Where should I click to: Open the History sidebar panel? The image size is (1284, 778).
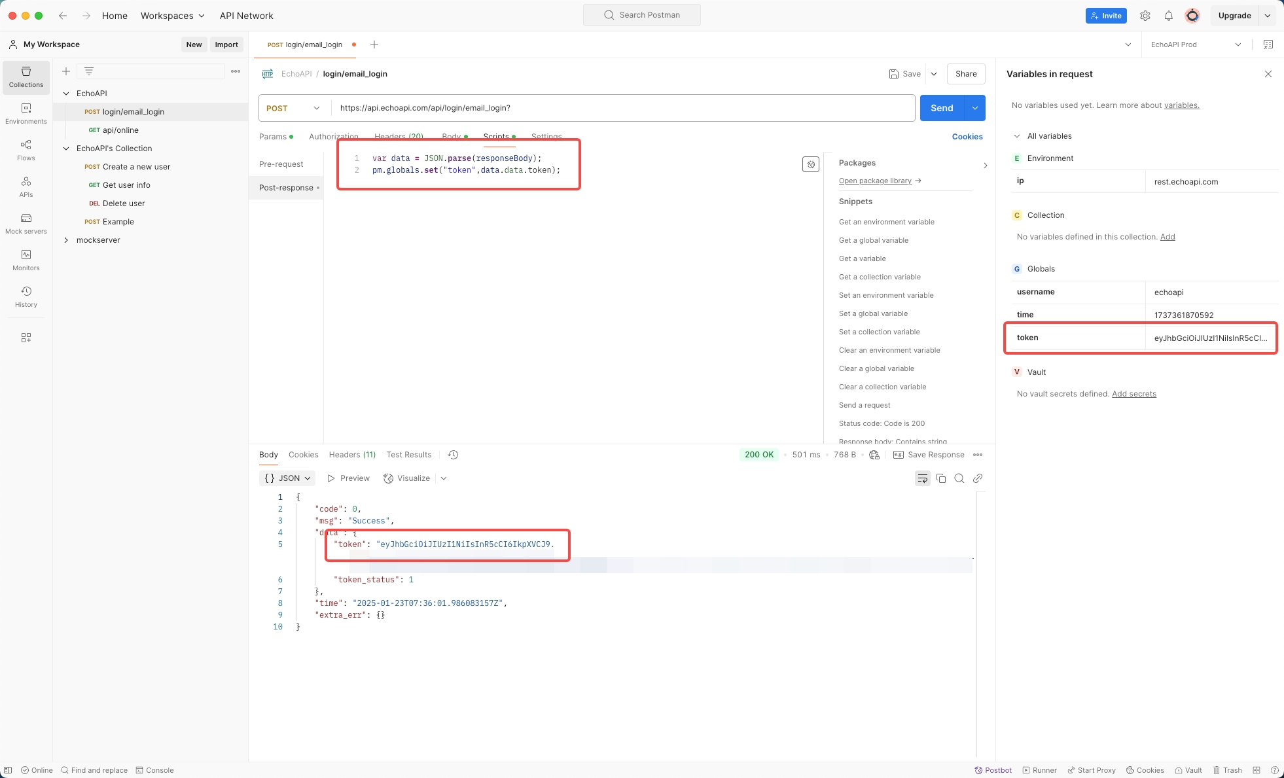click(x=26, y=297)
